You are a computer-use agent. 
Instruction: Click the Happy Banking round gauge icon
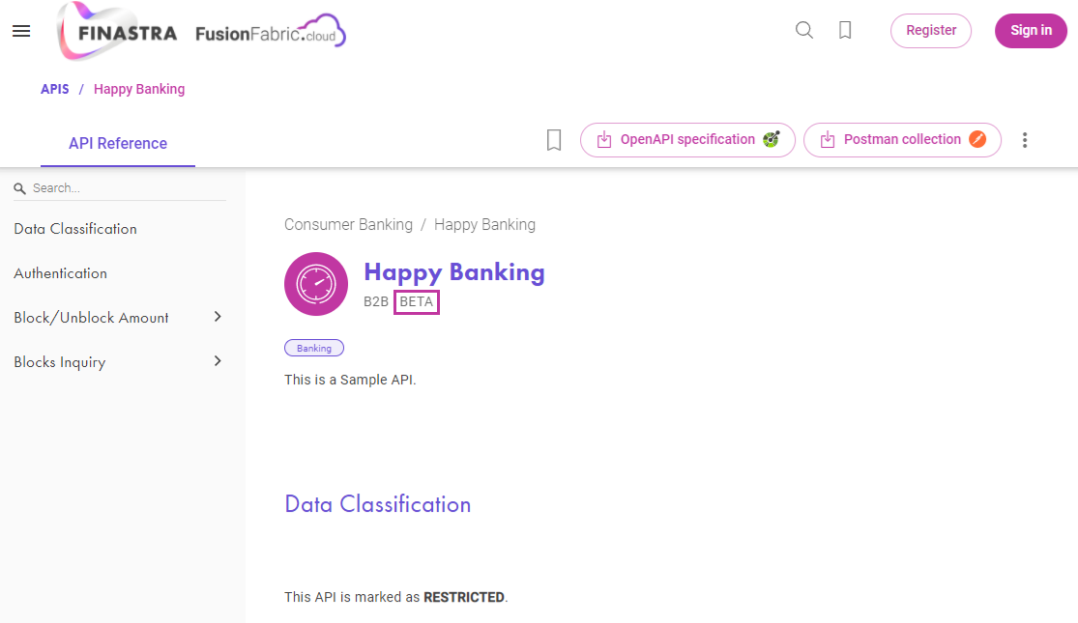point(316,284)
